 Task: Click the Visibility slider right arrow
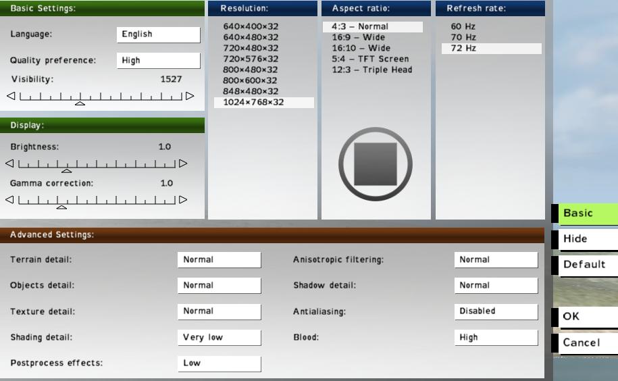tap(190, 96)
